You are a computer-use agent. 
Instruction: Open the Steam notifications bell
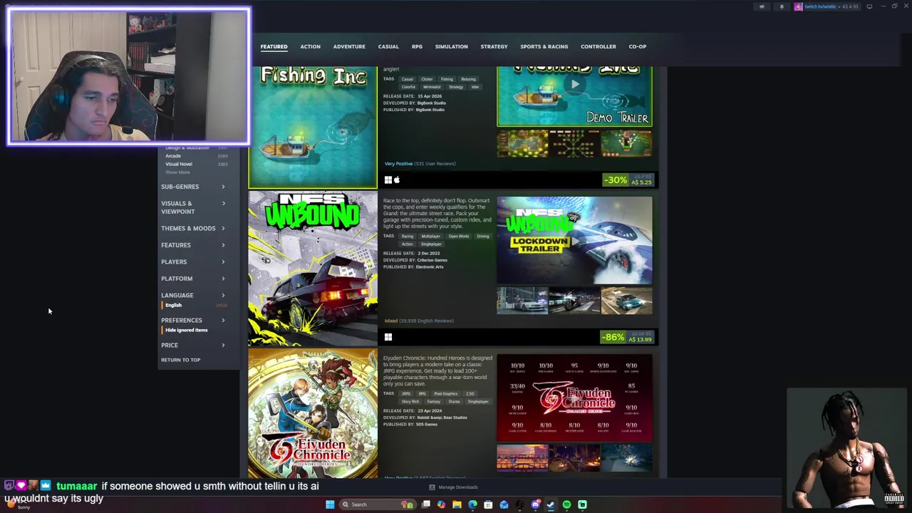pos(782,6)
